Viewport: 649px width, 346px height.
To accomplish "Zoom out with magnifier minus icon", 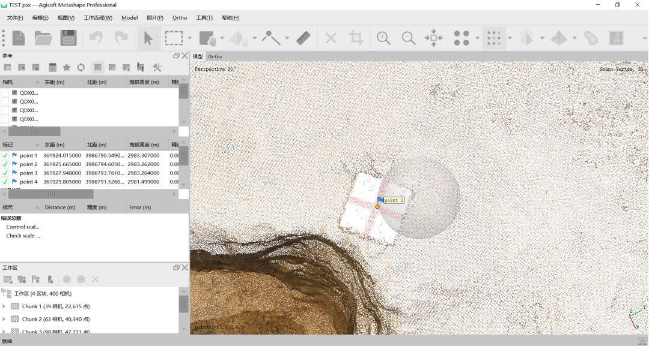I will pyautogui.click(x=409, y=38).
